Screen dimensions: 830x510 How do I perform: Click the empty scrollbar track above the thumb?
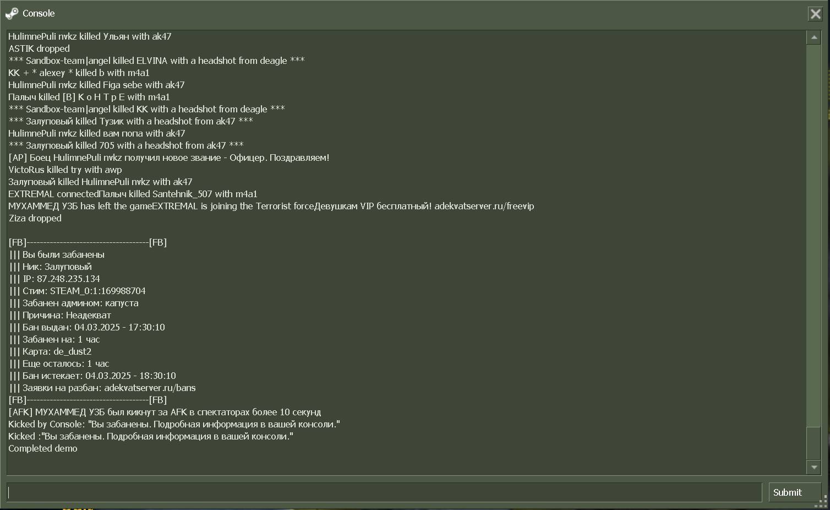click(x=813, y=235)
